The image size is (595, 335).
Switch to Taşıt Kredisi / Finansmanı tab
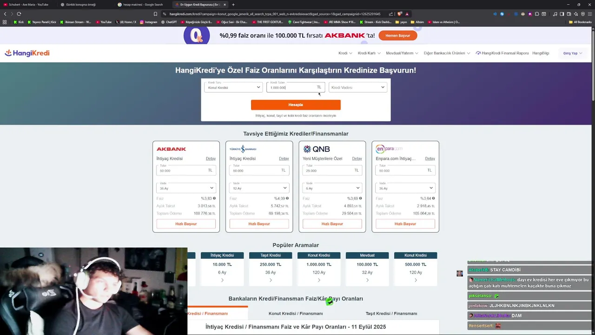coord(391,314)
